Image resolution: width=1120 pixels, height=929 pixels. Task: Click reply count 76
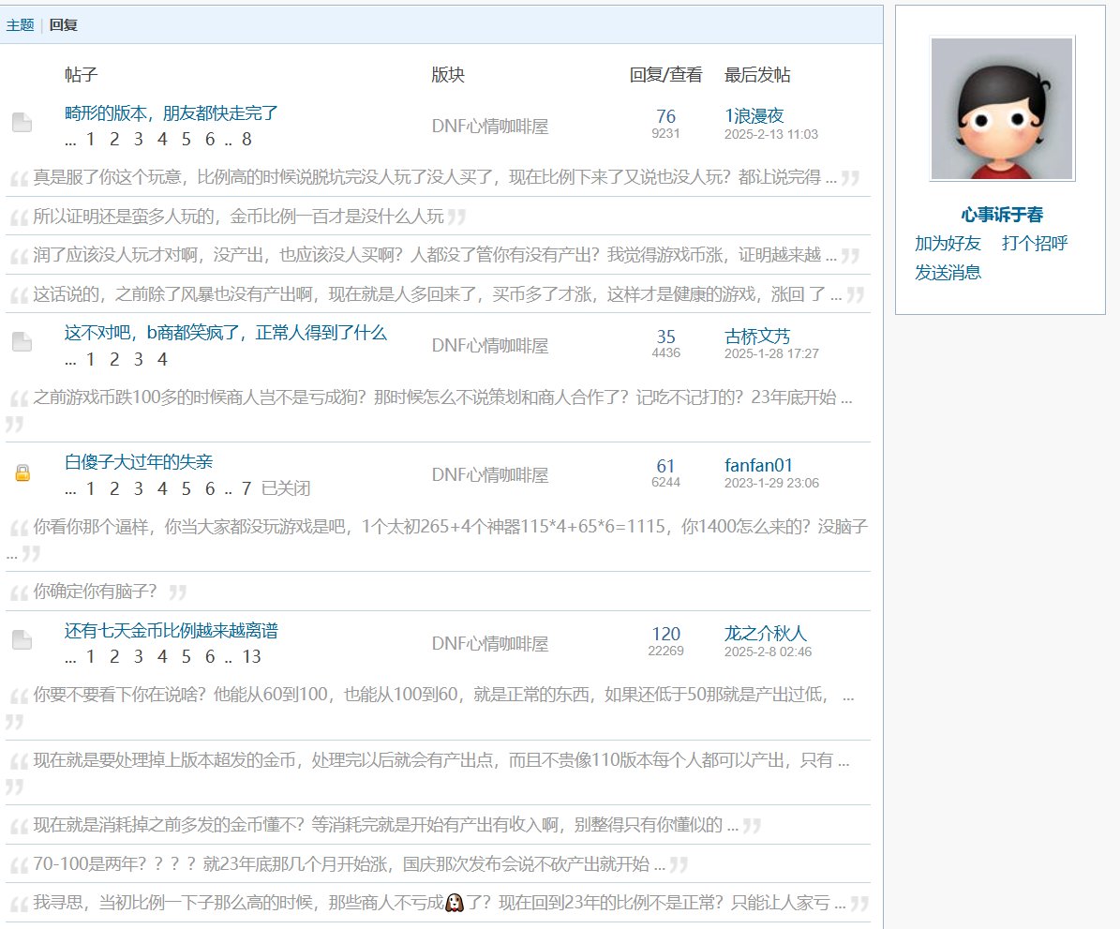(x=665, y=116)
